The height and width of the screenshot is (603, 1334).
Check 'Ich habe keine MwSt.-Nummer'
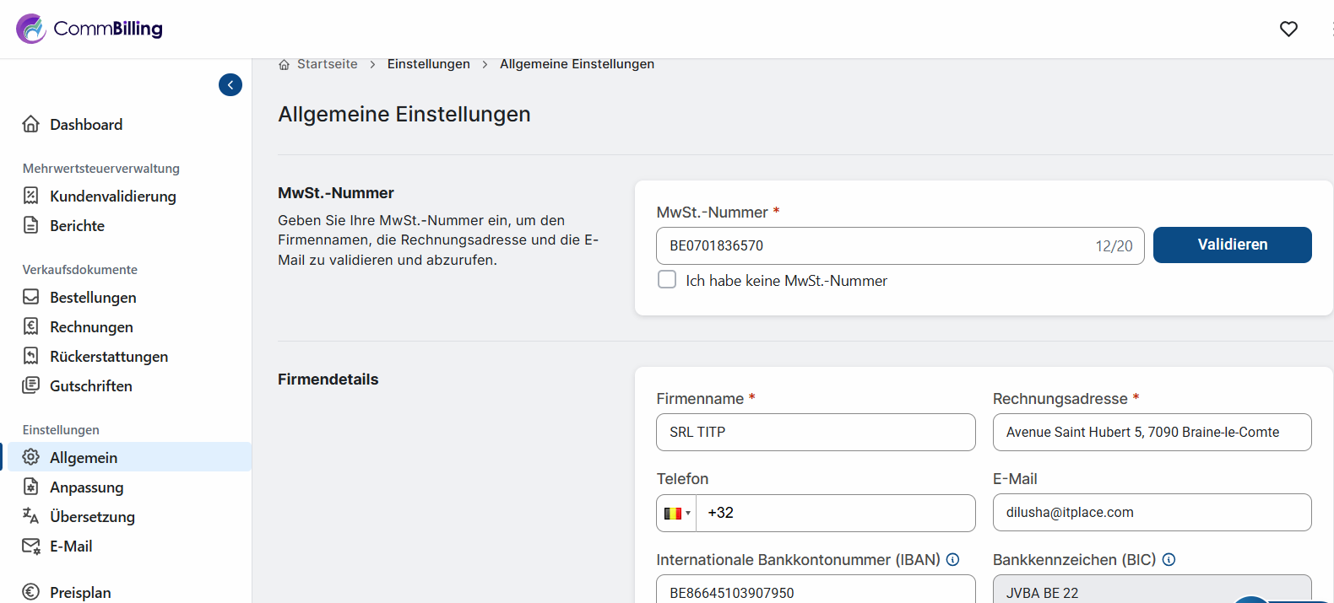(x=667, y=280)
